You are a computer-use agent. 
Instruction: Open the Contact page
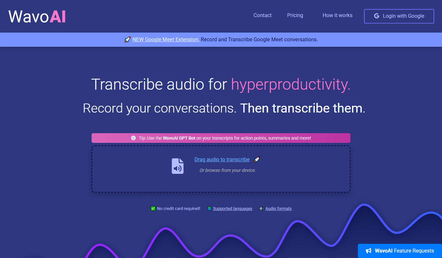[262, 15]
